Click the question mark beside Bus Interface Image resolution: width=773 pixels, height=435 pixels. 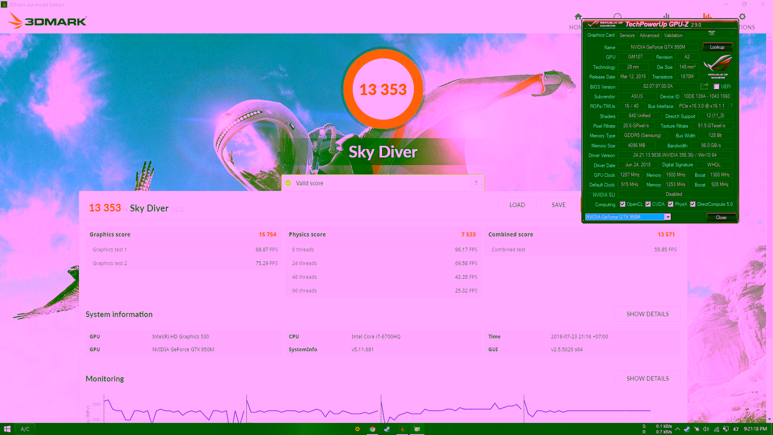(x=732, y=106)
